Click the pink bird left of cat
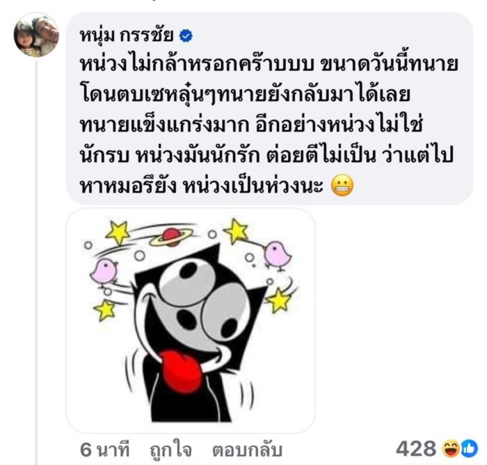This screenshot has height=465, width=487. pyautogui.click(x=104, y=272)
